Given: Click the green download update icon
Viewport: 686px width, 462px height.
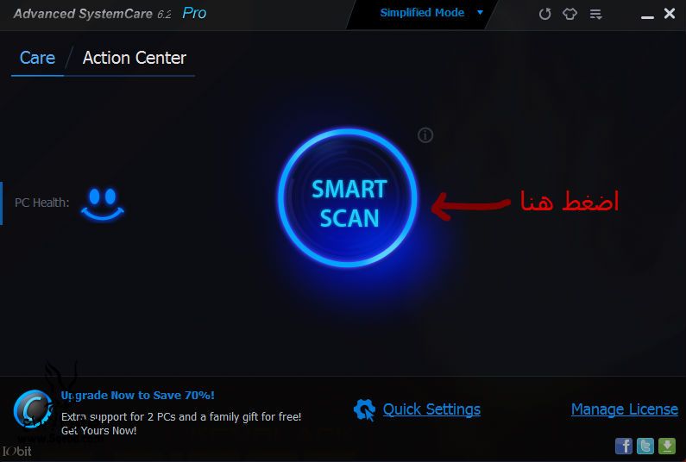Looking at the screenshot, I should click(667, 446).
